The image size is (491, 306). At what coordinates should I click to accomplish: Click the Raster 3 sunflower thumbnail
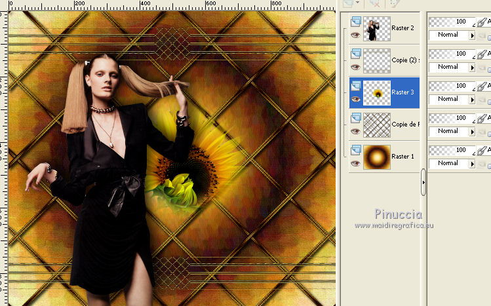coord(377,93)
